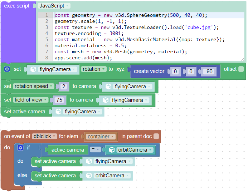This screenshot has height=192, width=248.
Task: Click the x value field of create vector
Action: coord(175,72)
